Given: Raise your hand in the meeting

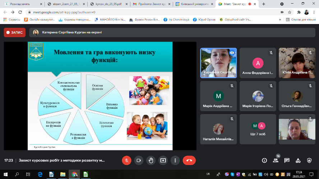Looking at the screenshot, I should coord(151,160).
